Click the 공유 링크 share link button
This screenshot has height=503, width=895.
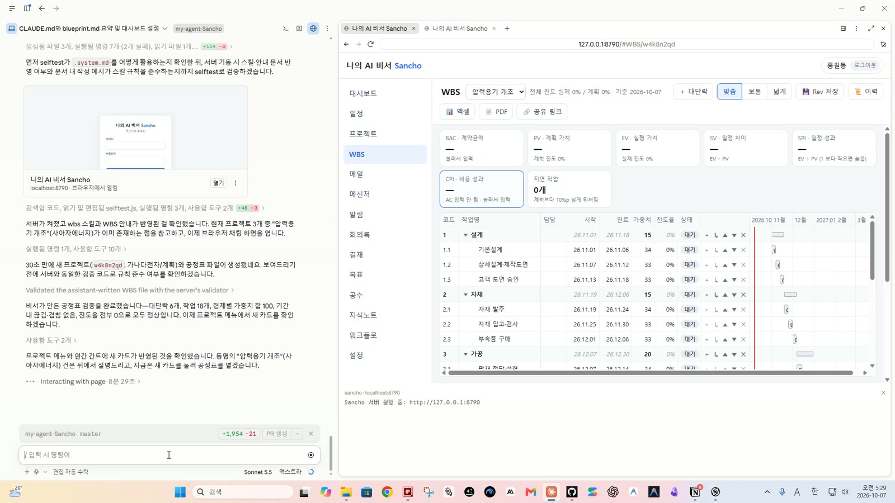[542, 112]
